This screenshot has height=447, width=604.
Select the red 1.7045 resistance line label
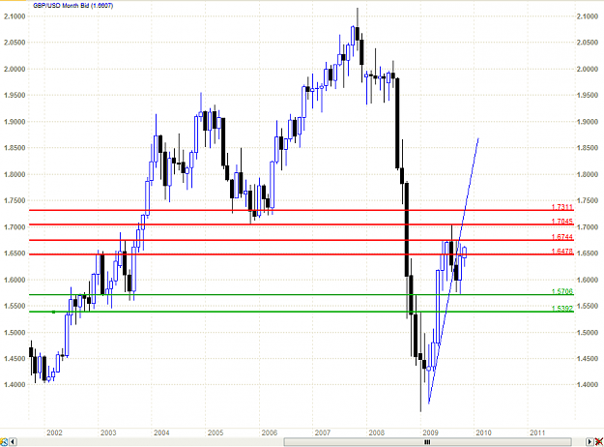[x=562, y=222]
